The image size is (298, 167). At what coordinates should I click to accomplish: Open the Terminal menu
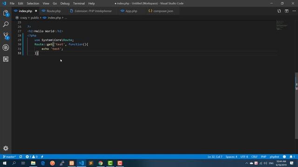coord(79,3)
